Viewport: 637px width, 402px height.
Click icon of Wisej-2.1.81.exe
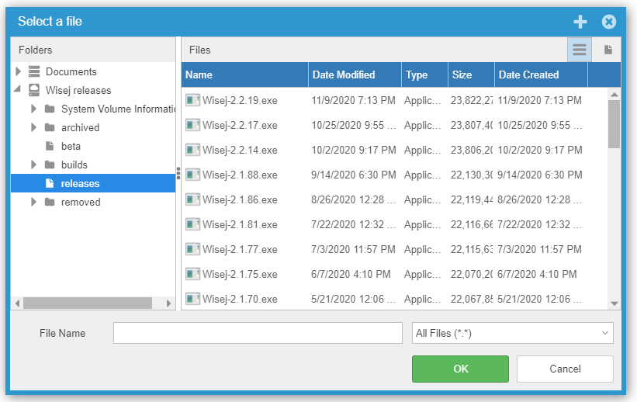(192, 224)
